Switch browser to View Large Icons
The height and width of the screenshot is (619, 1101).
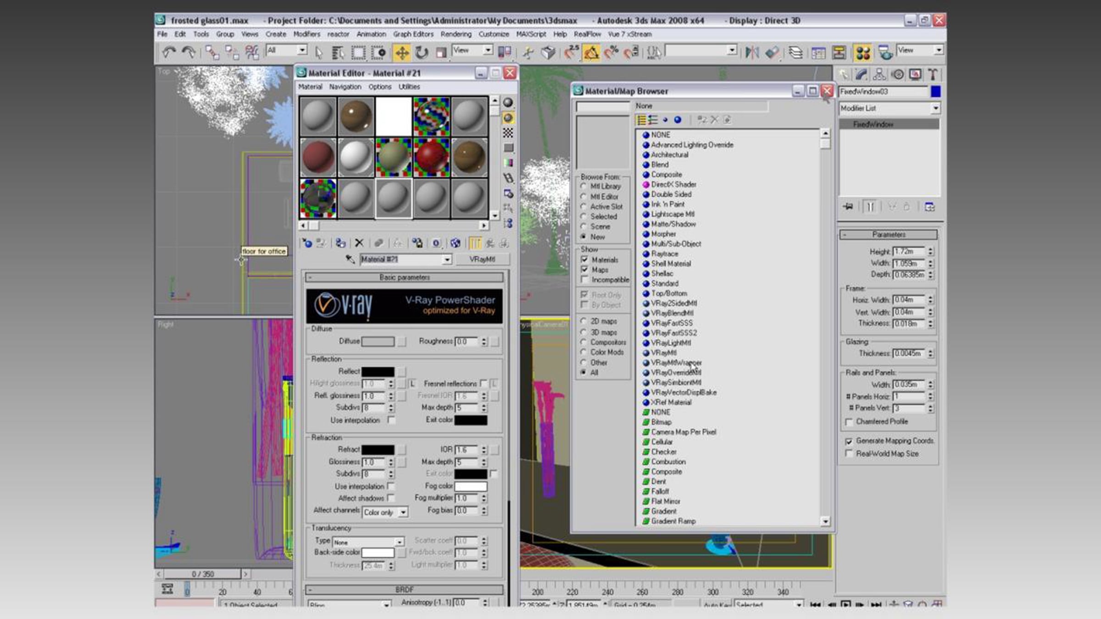[678, 120]
